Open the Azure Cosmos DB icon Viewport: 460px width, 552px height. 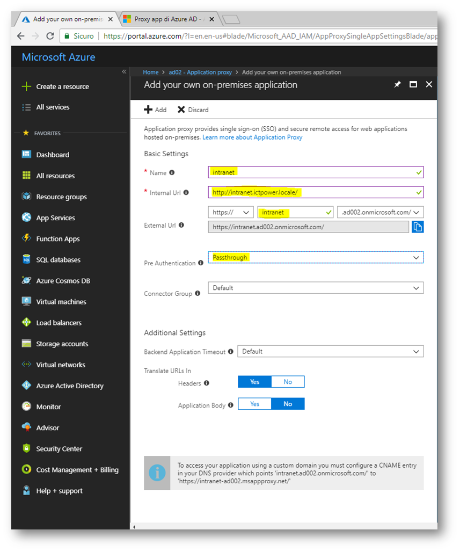pos(26,280)
